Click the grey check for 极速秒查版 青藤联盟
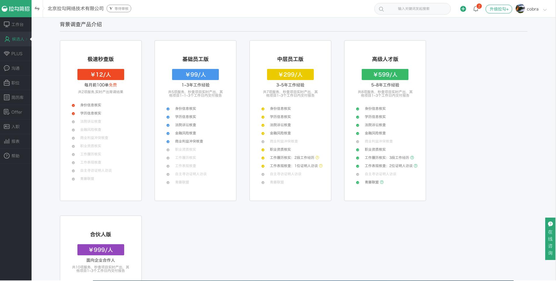This screenshot has width=556, height=281. (x=73, y=179)
